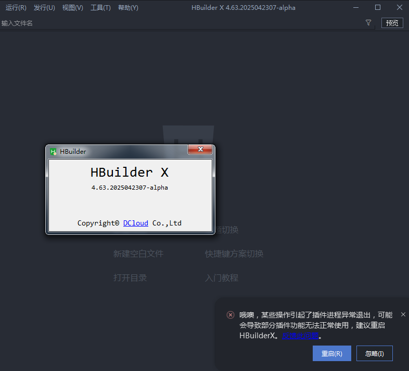Image resolution: width=409 pixels, height=371 pixels.
Task: Click the version text 4.63.2025042307-alpha in dialog
Action: 130,188
